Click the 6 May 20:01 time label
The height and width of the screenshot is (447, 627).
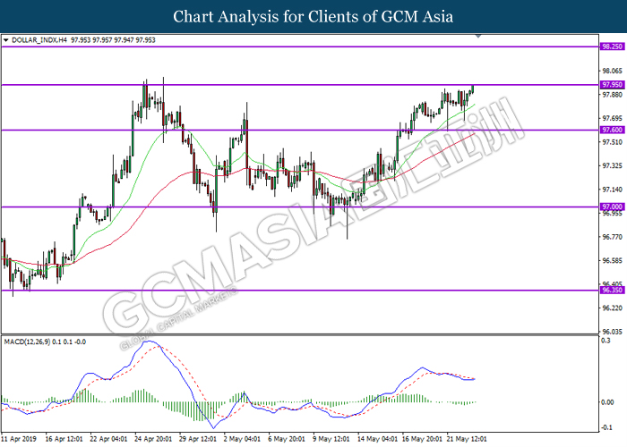(x=287, y=439)
